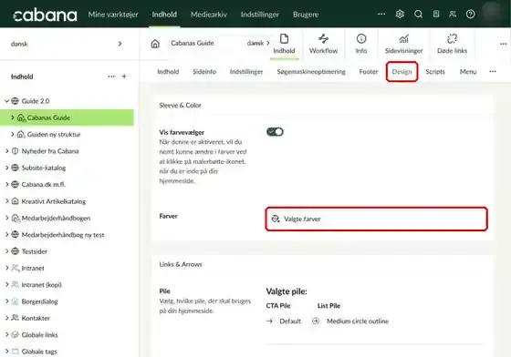The height and width of the screenshot is (357, 511).
Task: Open Mine værktøjer in main menu
Action: click(113, 15)
